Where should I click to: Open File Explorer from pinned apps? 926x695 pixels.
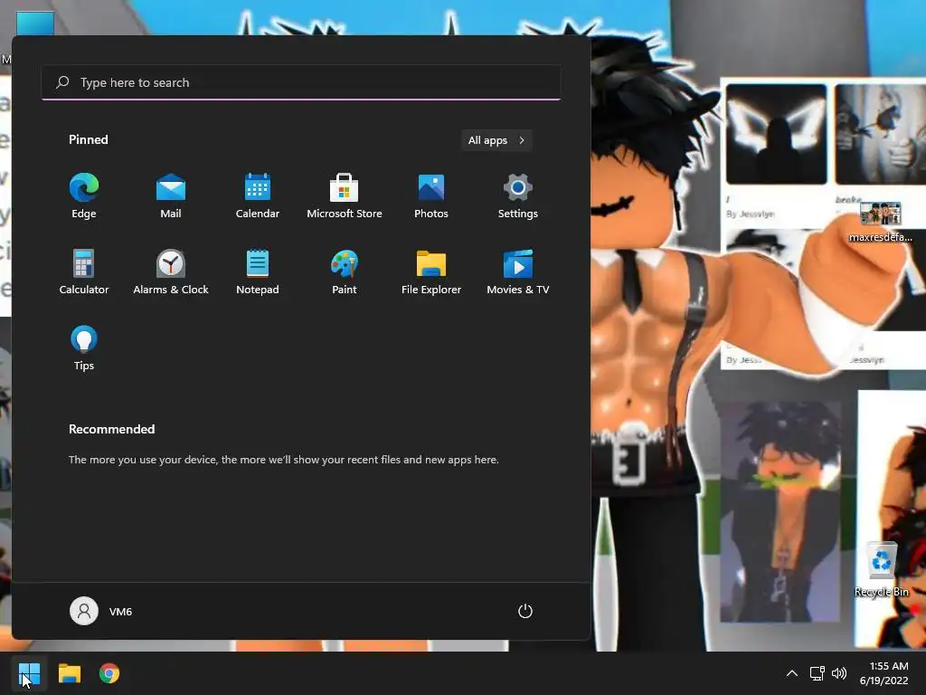click(x=431, y=271)
